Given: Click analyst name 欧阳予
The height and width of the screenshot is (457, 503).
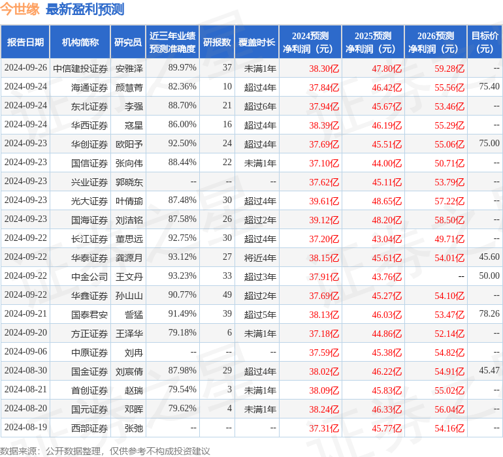Looking at the screenshot, I should coord(129,144).
